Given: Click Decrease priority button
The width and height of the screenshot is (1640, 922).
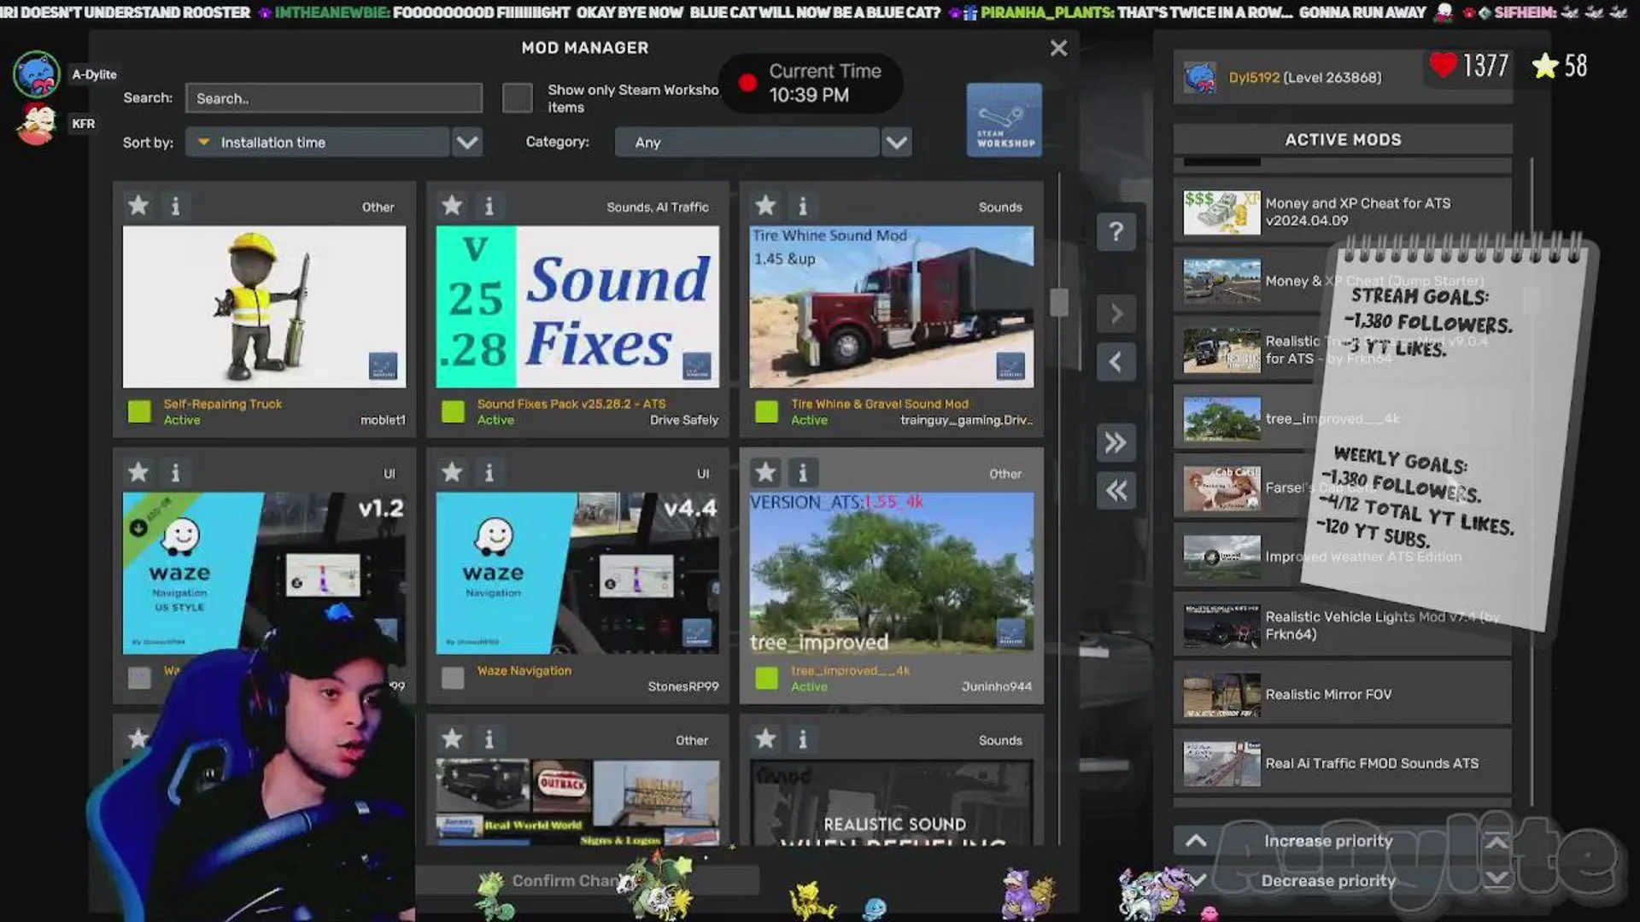Looking at the screenshot, I should (1327, 880).
